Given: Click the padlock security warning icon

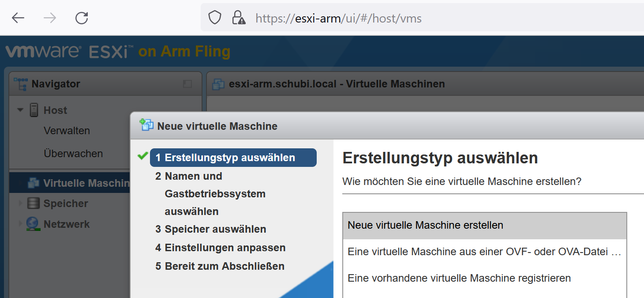Looking at the screenshot, I should (238, 18).
